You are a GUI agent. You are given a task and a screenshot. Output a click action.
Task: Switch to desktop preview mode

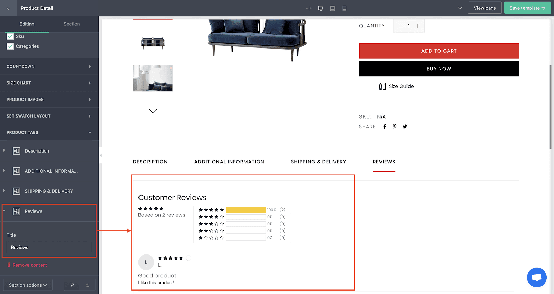[x=321, y=8]
